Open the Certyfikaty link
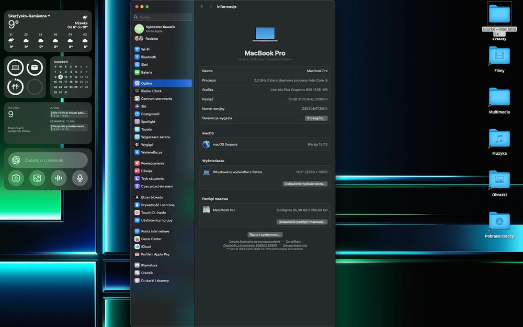This screenshot has height=327, width=523. pos(293,242)
